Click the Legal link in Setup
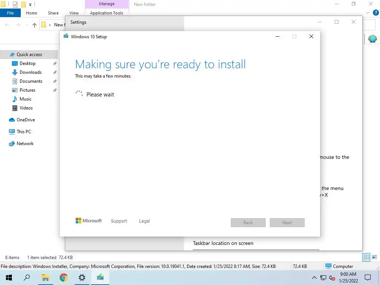The width and height of the screenshot is (380, 285). [144, 221]
